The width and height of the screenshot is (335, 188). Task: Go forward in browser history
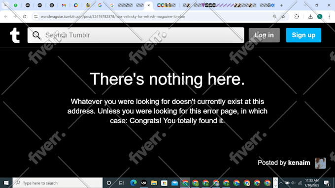15,16
